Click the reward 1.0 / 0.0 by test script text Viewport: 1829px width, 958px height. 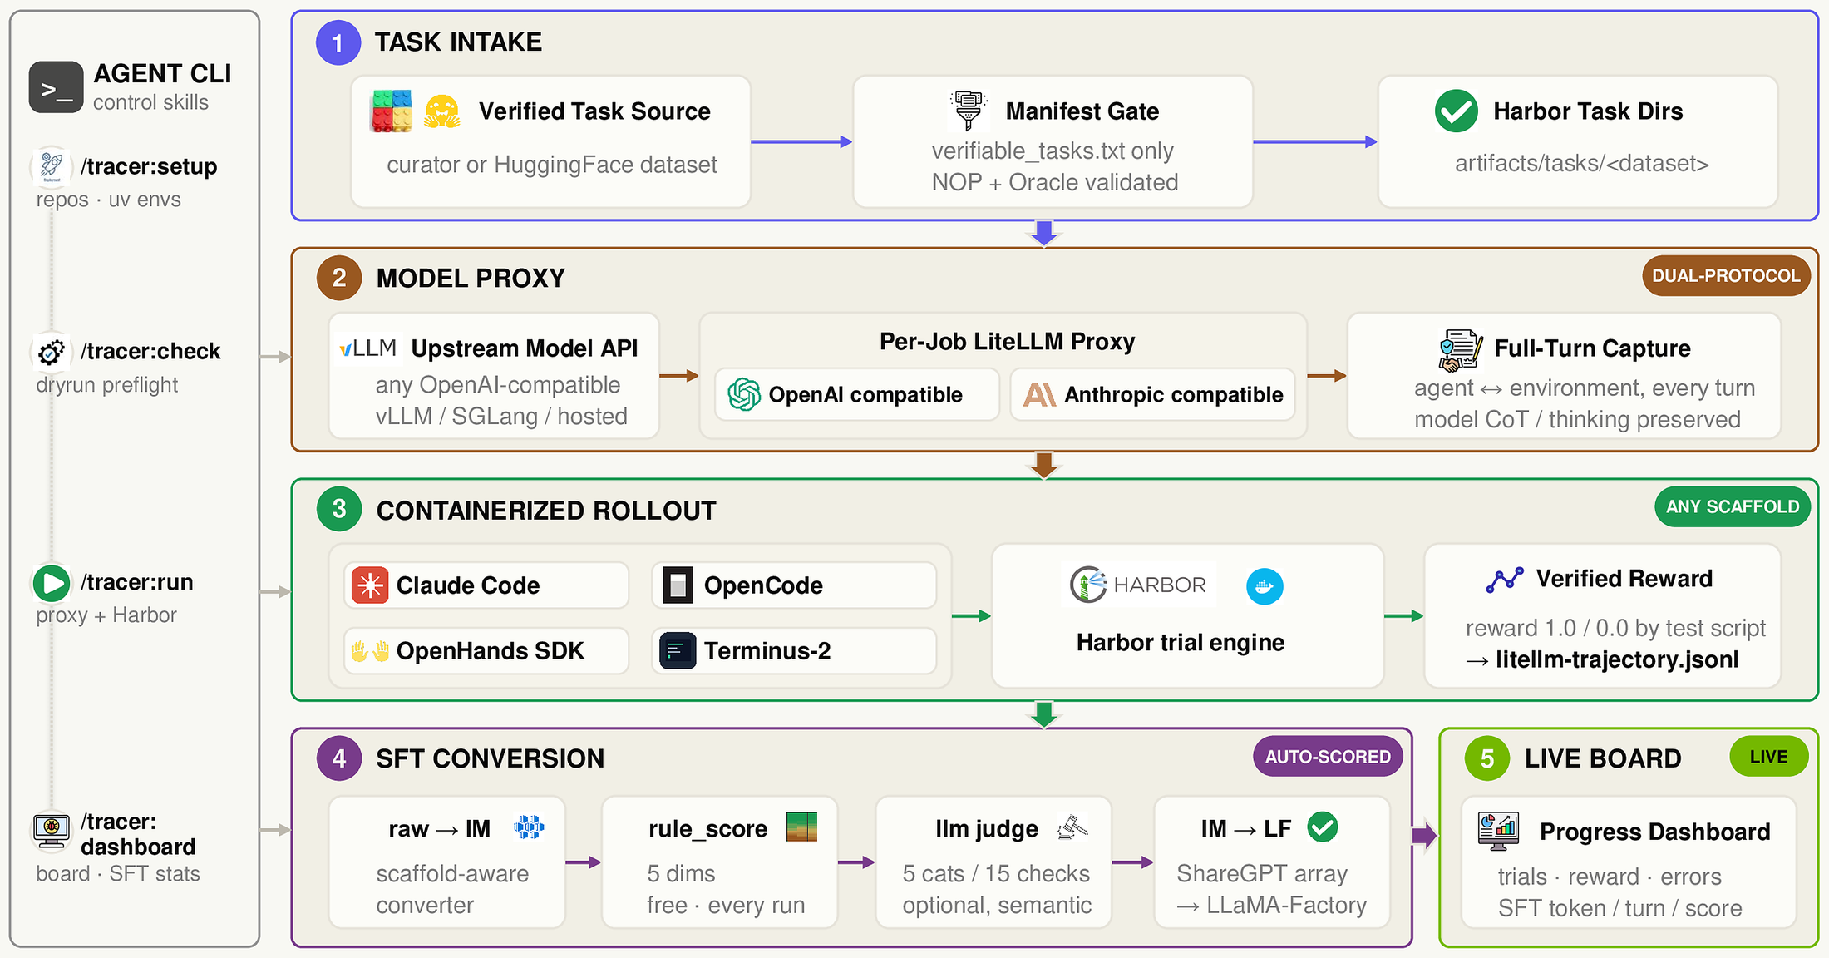(1615, 628)
